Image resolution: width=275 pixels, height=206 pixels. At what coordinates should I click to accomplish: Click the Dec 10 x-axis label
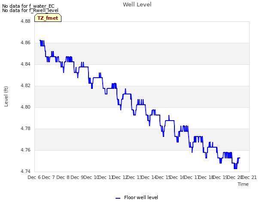coord(92,177)
